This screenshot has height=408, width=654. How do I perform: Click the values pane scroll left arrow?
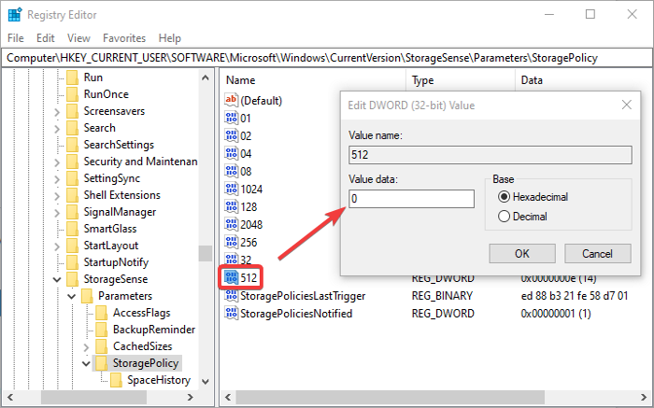[x=228, y=397]
